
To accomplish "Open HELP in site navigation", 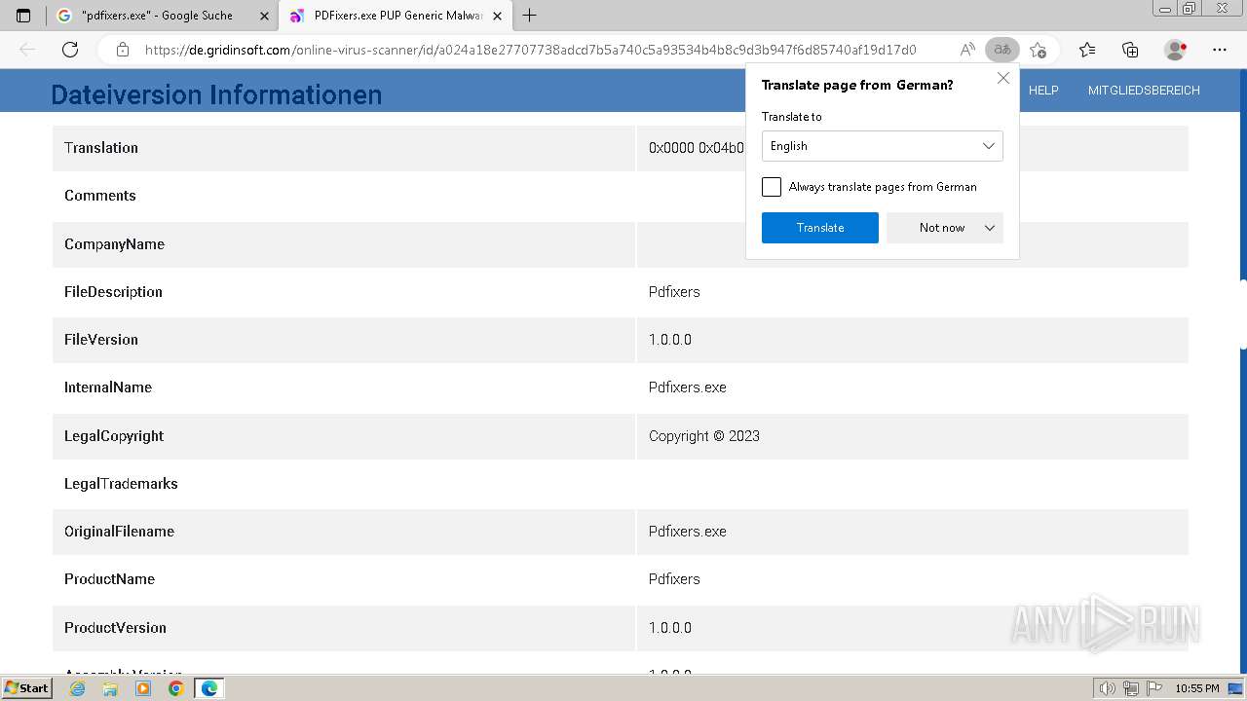I will pos(1043,91).
